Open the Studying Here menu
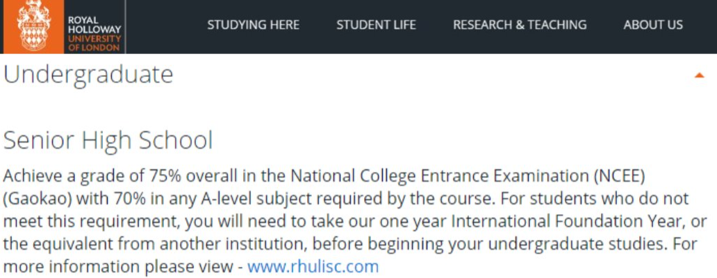 pos(254,25)
